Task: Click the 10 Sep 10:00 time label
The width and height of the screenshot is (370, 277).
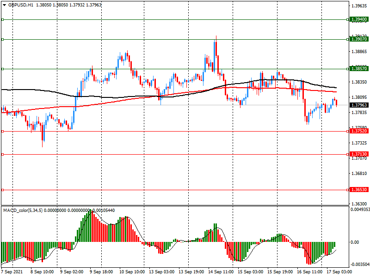Action: tap(132, 272)
